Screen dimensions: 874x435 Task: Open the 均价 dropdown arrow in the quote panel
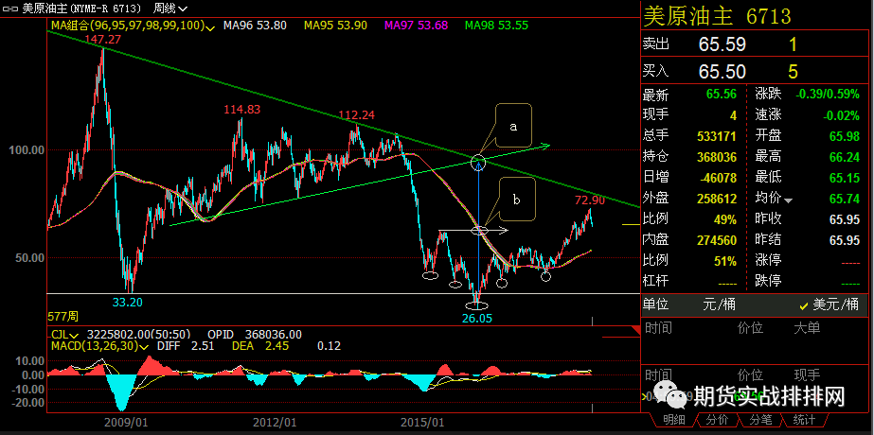pyautogui.click(x=788, y=200)
